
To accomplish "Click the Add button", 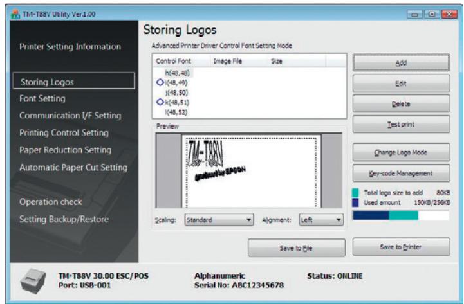I will pyautogui.click(x=402, y=62).
